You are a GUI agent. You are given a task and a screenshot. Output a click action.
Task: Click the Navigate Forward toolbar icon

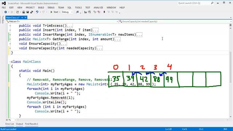(12, 12)
